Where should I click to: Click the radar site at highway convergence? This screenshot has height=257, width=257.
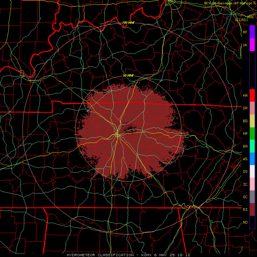pyautogui.click(x=117, y=135)
